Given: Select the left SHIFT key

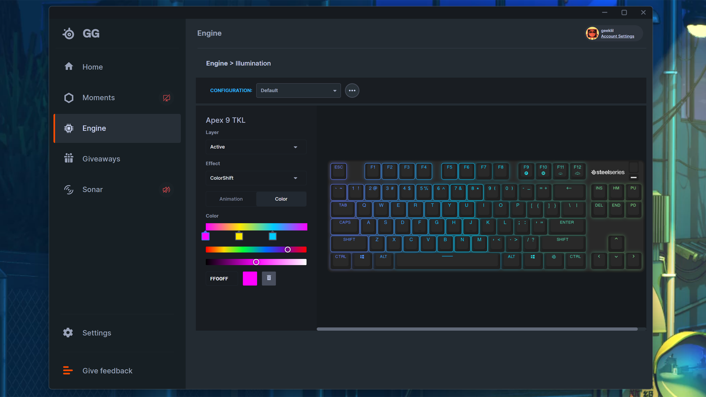Looking at the screenshot, I should [x=349, y=243].
